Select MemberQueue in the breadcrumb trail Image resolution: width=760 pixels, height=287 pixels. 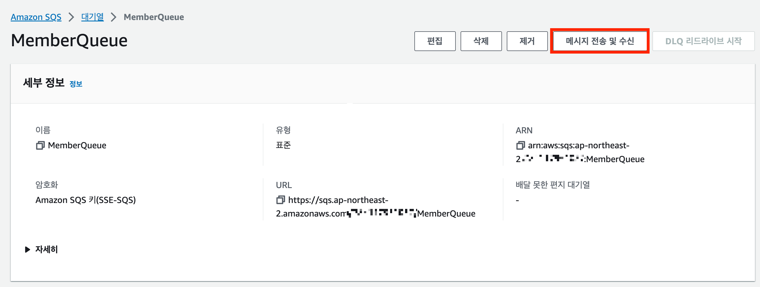[154, 17]
